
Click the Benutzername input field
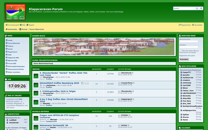pos(189,42)
